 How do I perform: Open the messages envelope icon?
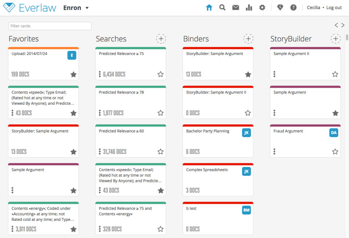(x=236, y=8)
